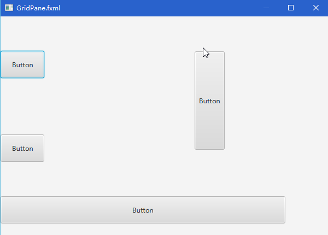
Task: Click the GridPane.fxml window icon
Action: coord(9,8)
